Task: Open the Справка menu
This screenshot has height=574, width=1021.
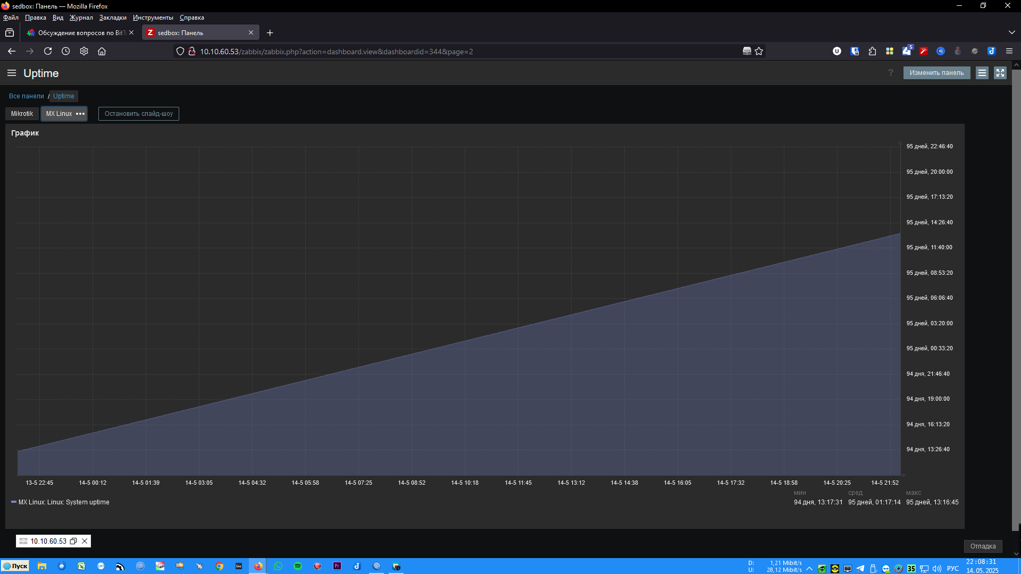Action: pos(192,18)
